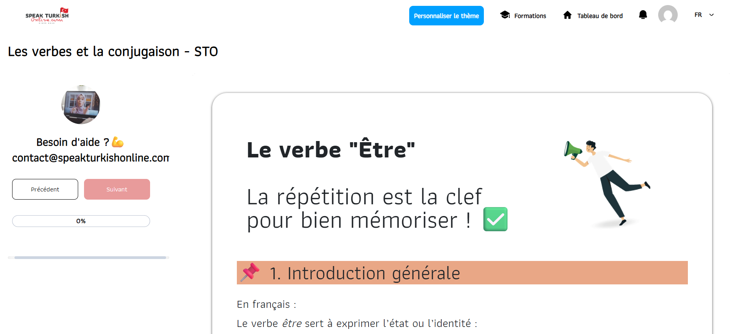Click the Speak Turkish Online logo

tap(47, 16)
